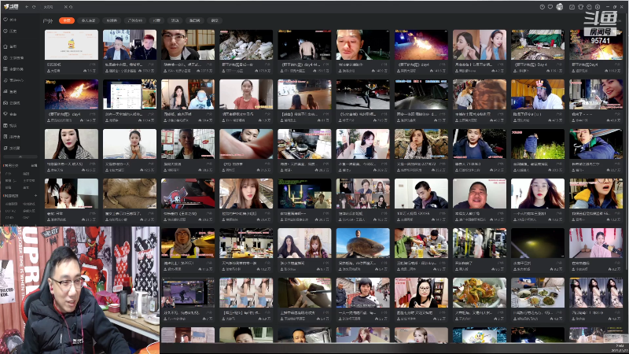
Task: Open the stream of woman in red t-shirt
Action: pos(246,94)
